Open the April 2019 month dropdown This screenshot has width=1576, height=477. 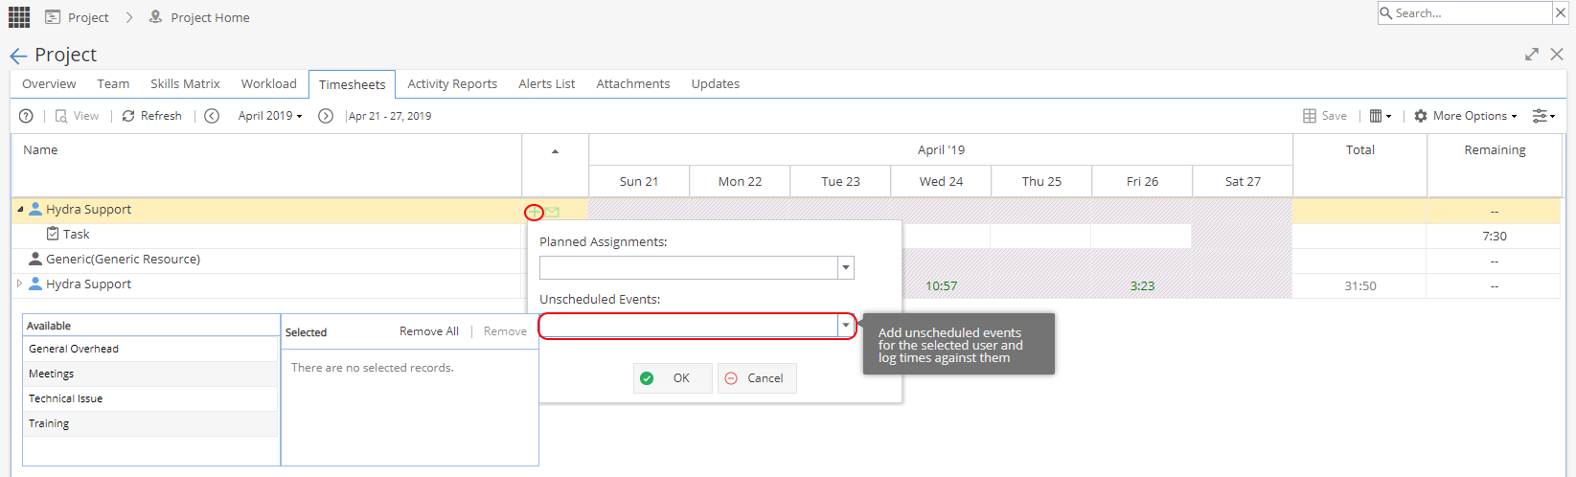tap(270, 116)
